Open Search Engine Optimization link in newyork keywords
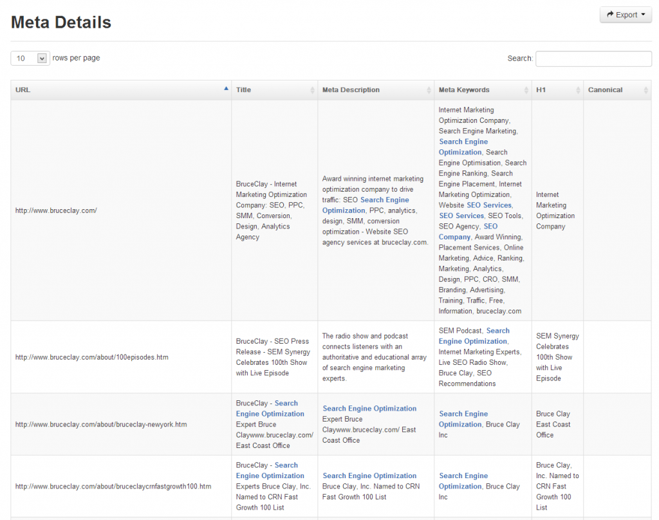The width and height of the screenshot is (659, 520). pyautogui.click(x=463, y=419)
